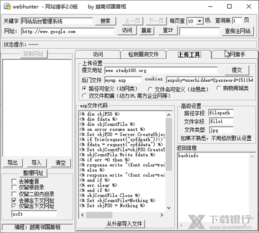Click the 后门文件 myup.asp field

(x=123, y=81)
